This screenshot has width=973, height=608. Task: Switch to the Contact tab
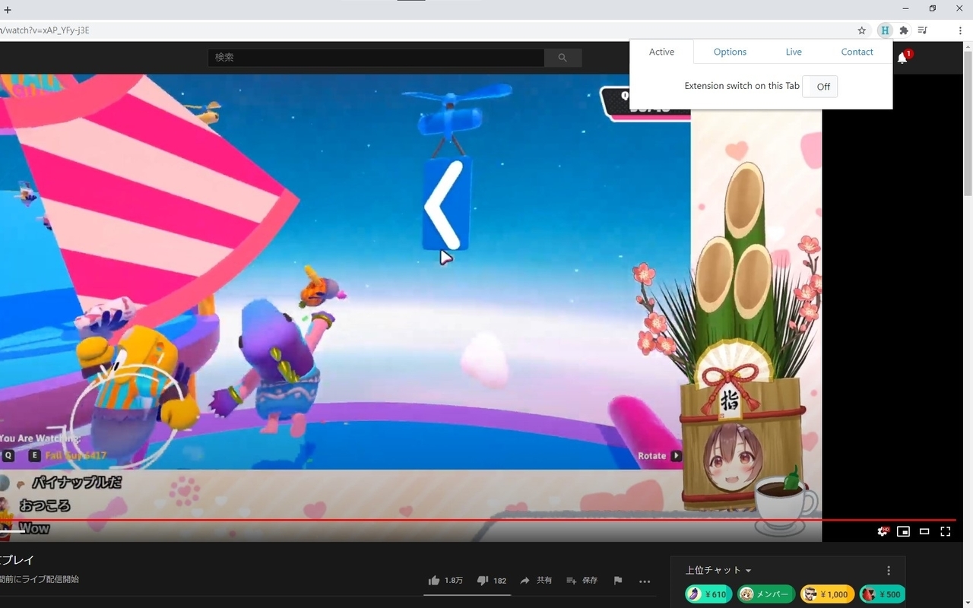click(857, 52)
